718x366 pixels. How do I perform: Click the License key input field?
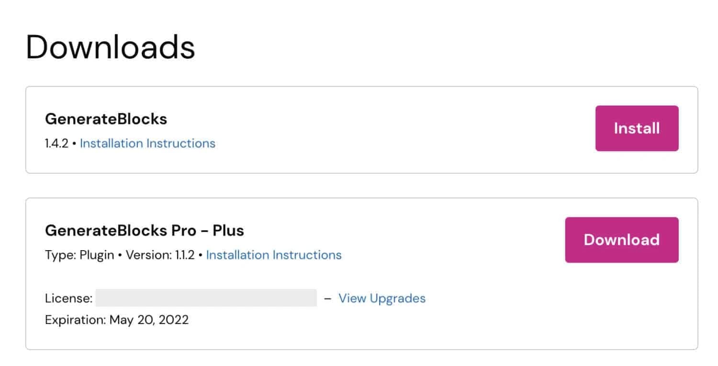(x=206, y=298)
